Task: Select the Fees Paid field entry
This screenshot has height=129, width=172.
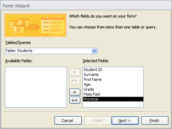Action: tap(113, 94)
